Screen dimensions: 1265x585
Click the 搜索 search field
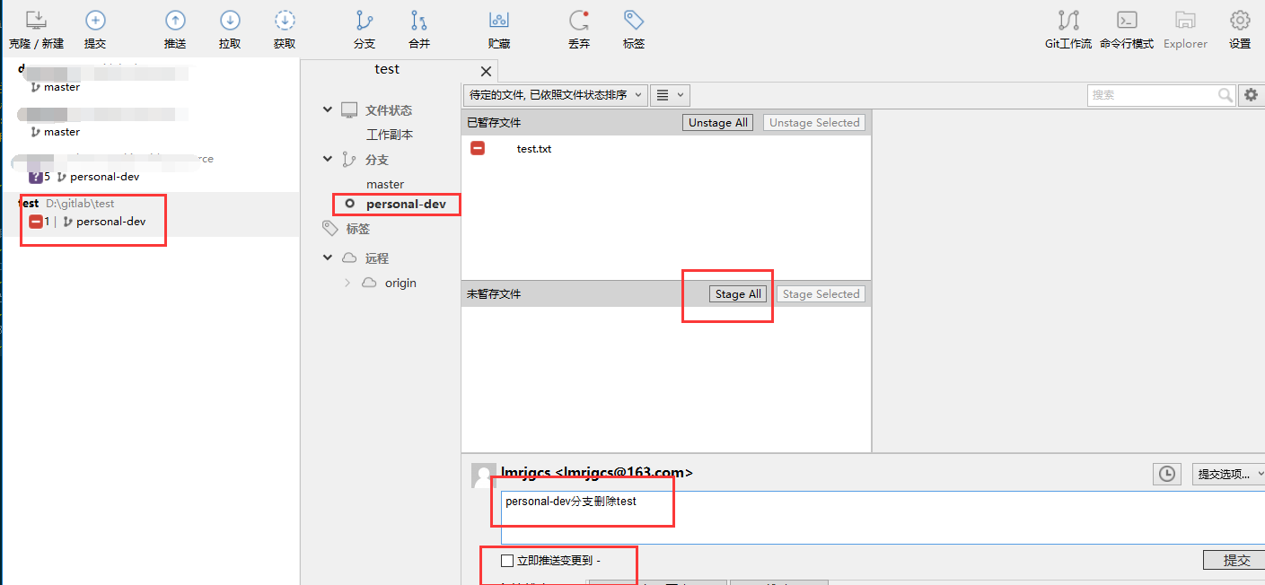[x=1152, y=94]
